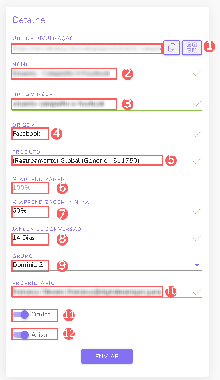Image resolution: width=220 pixels, height=380 pixels.
Task: Click the checkmark beside Proprietário field
Action: click(197, 292)
